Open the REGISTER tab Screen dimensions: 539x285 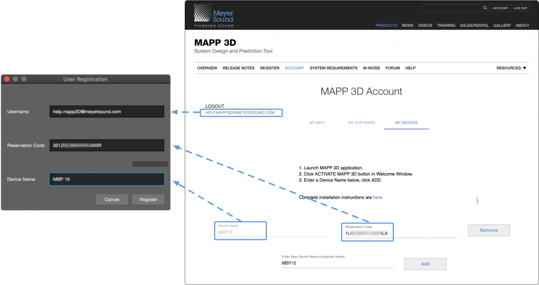pyautogui.click(x=269, y=68)
